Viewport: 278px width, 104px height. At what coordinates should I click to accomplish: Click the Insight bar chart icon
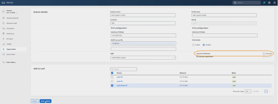coord(3,44)
